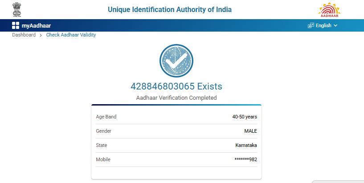The height and width of the screenshot is (183, 364).
Task: Click the Government of India emblem
Action: 16,9
